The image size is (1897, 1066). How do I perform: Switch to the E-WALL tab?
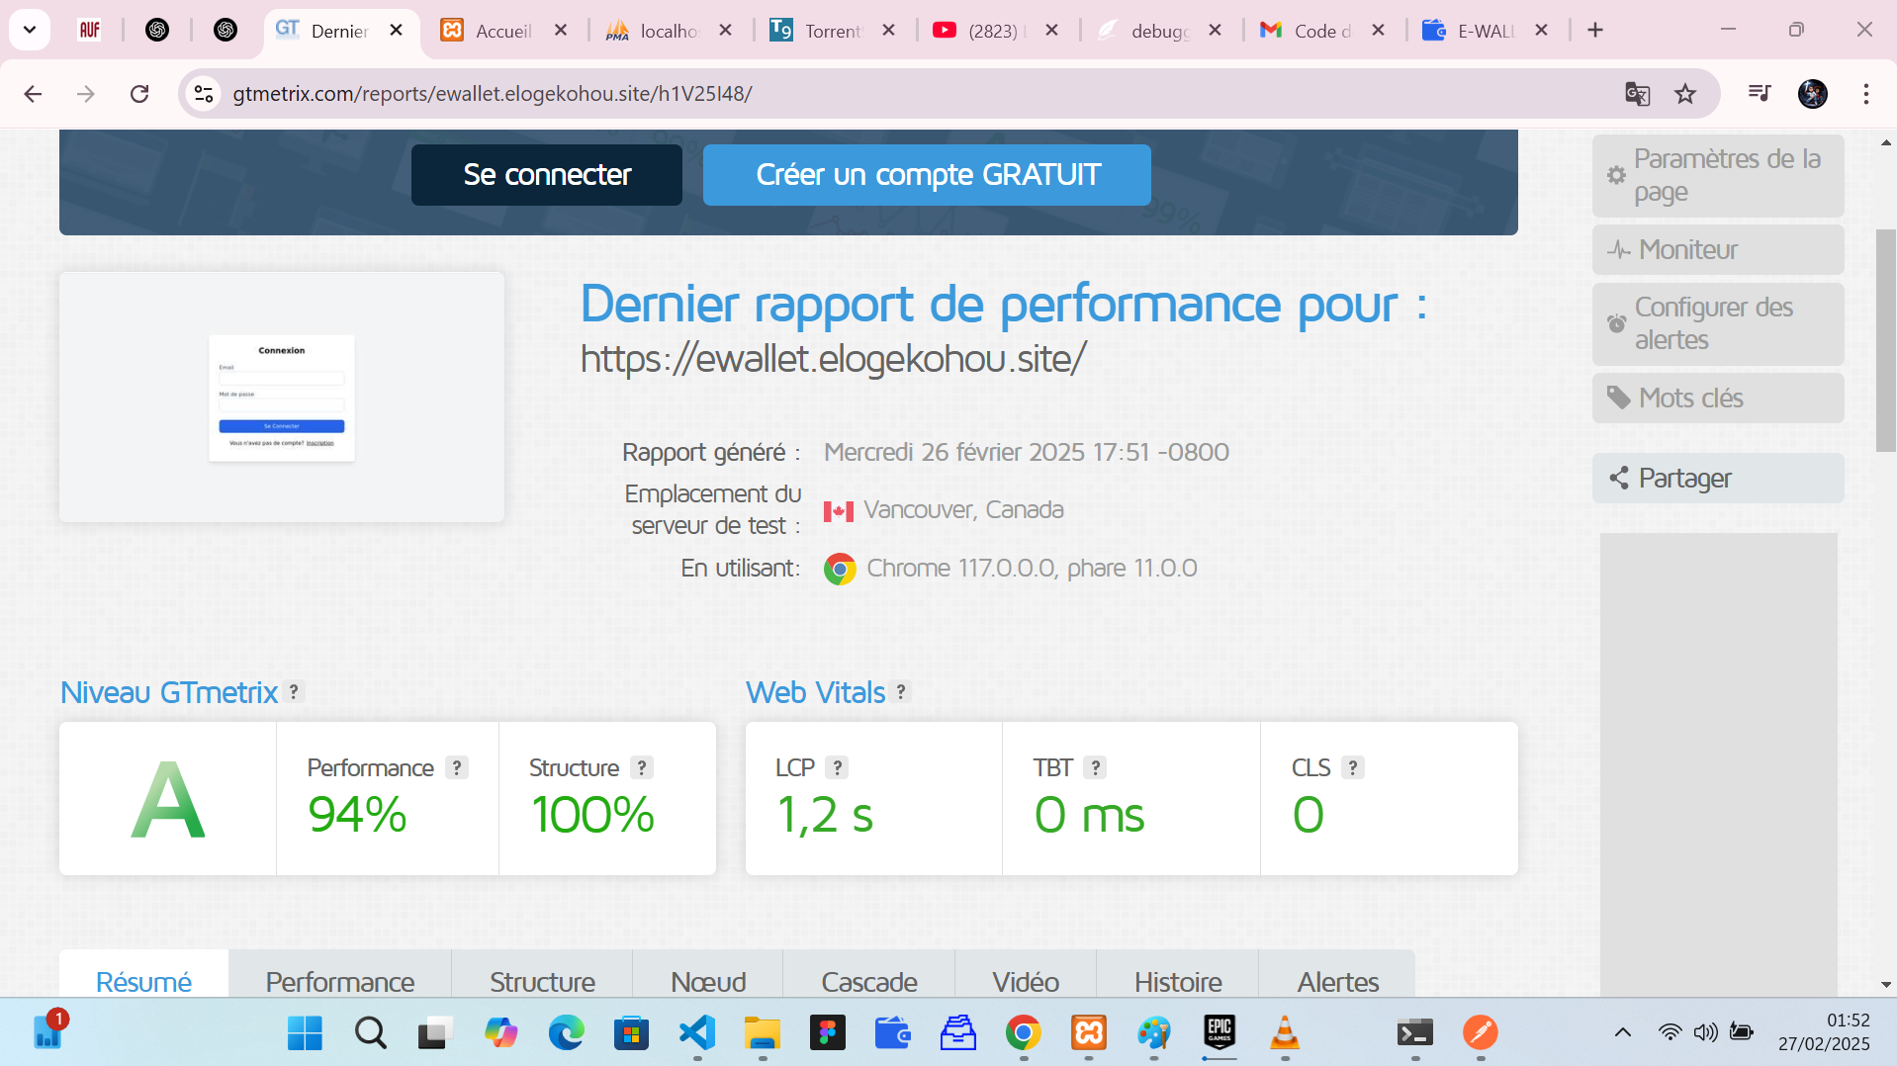(x=1487, y=31)
